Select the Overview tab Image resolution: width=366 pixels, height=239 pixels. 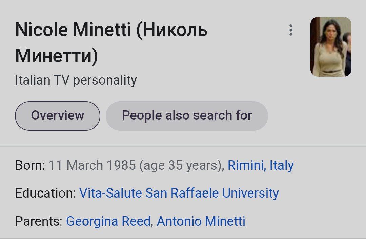pyautogui.click(x=57, y=116)
